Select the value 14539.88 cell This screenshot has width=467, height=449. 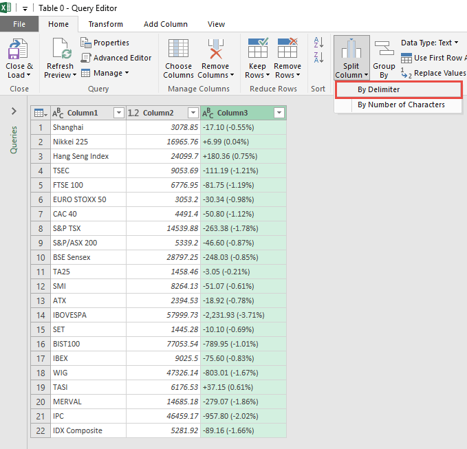tap(163, 228)
